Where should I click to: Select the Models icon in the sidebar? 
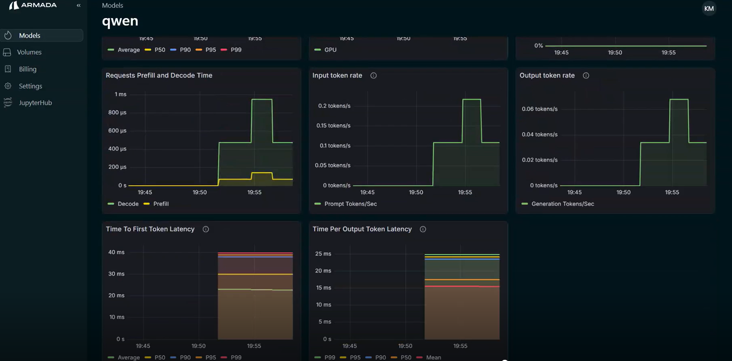[8, 35]
